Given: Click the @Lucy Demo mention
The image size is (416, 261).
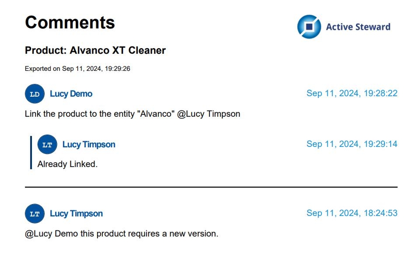Looking at the screenshot, I should 51,234.
